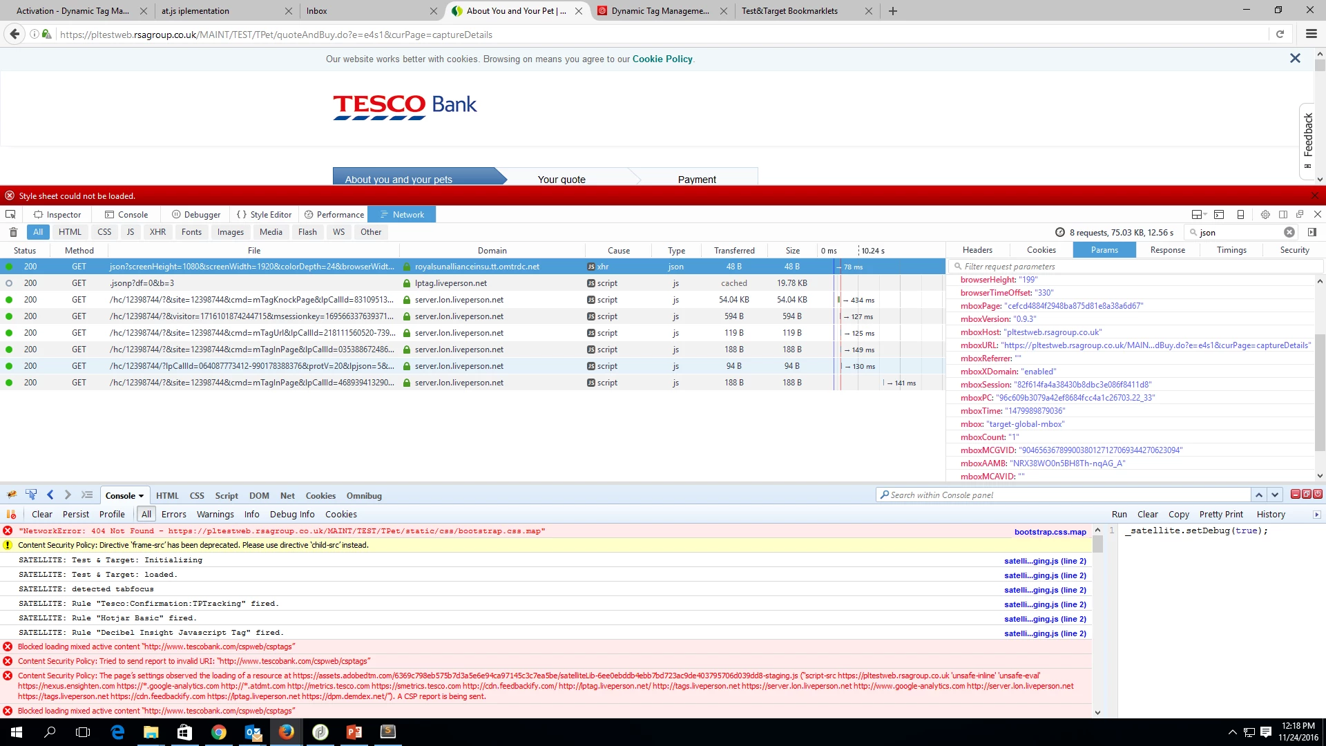This screenshot has width=1326, height=746.
Task: Open devtools toolbox settings gear
Action: click(1265, 214)
